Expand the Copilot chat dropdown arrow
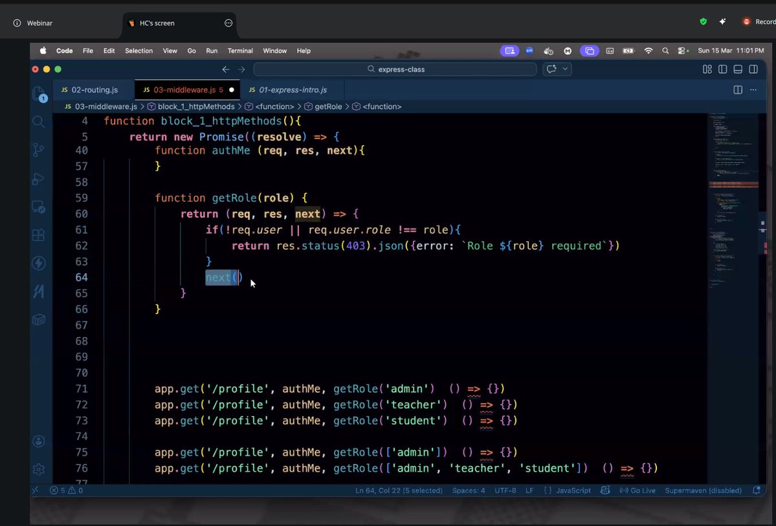Screen dimensions: 776x526 [565, 69]
